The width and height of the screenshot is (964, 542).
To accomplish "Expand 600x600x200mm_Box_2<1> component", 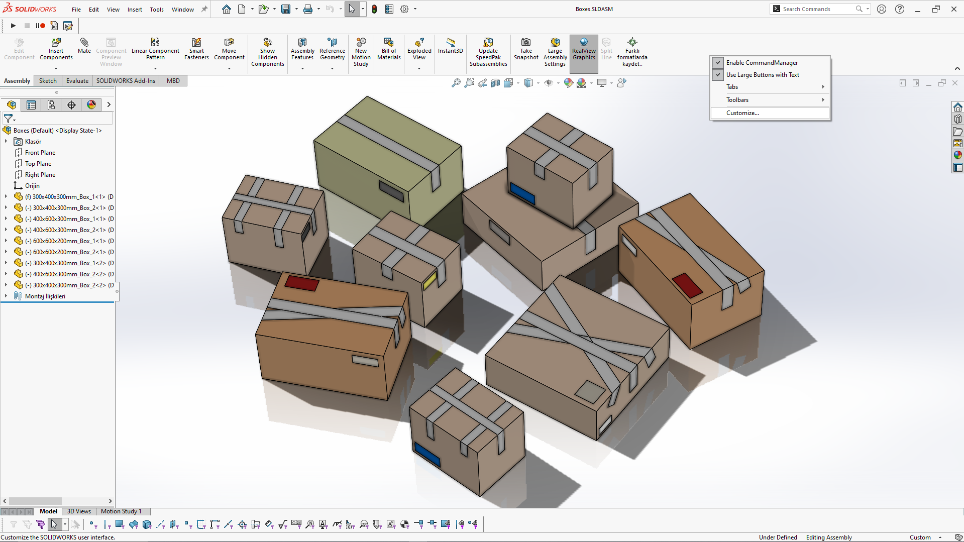I will (6, 252).
